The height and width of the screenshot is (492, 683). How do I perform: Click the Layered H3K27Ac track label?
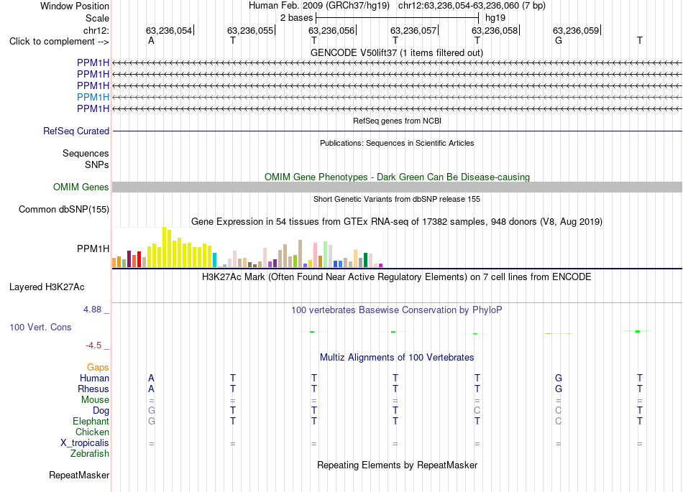pos(47,287)
